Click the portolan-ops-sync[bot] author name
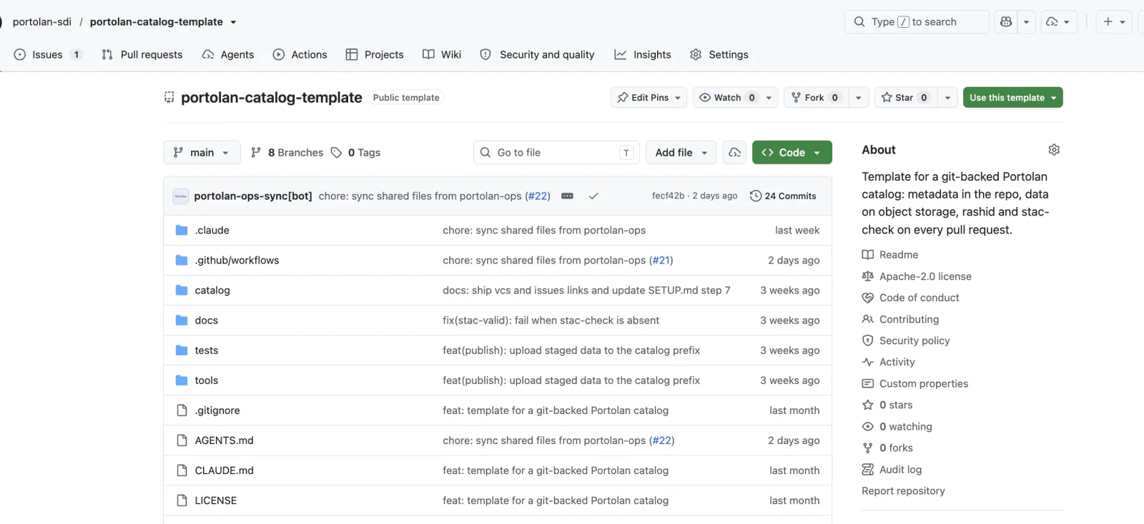The image size is (1144, 524). click(253, 196)
